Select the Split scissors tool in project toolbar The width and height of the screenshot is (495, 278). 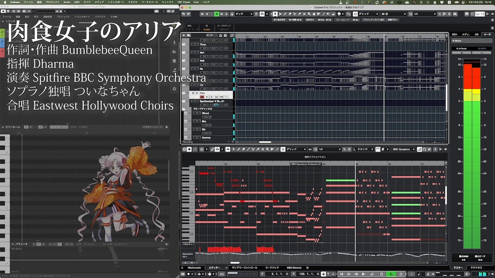coord(295,14)
